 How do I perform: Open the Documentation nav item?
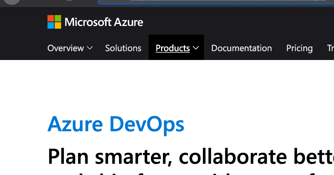241,48
